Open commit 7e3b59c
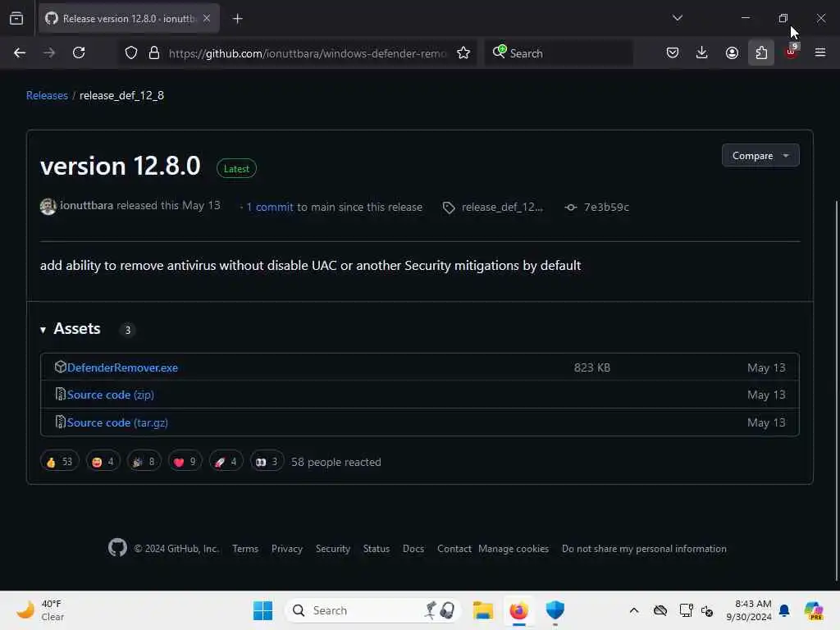The height and width of the screenshot is (630, 840). [x=606, y=207]
